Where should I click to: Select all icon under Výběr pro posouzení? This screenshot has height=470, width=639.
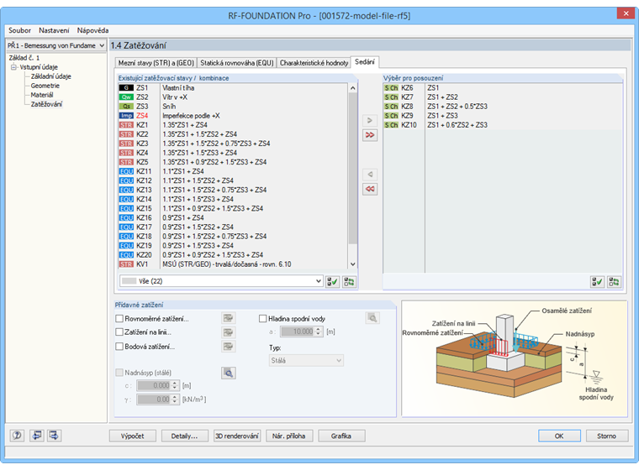(x=597, y=282)
